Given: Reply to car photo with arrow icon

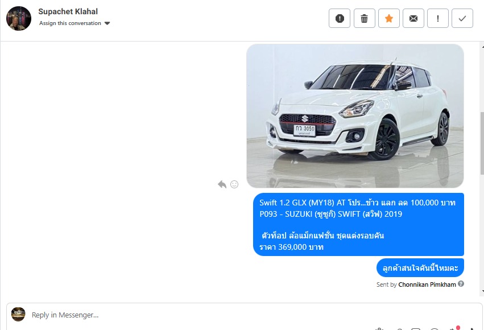Looking at the screenshot, I should [222, 184].
